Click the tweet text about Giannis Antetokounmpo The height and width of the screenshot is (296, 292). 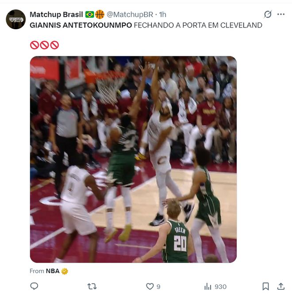146,25
